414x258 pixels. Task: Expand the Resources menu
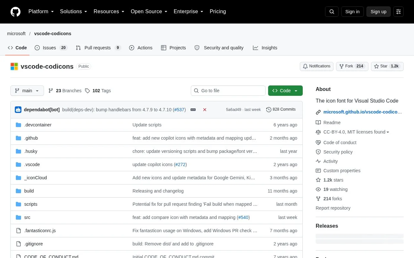109,12
